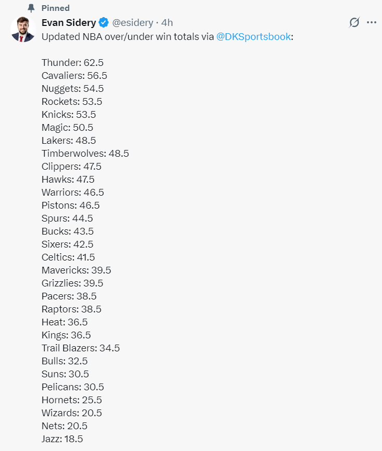Open the three-dot more options menu
The width and height of the screenshot is (382, 451).
tap(372, 22)
